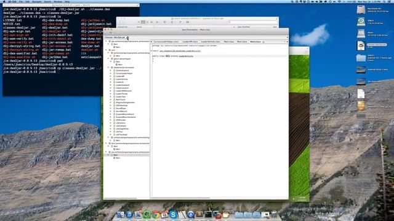Click the Spotlight search icon in menu bar
This screenshot has width=394, height=221.
pyautogui.click(x=384, y=1)
